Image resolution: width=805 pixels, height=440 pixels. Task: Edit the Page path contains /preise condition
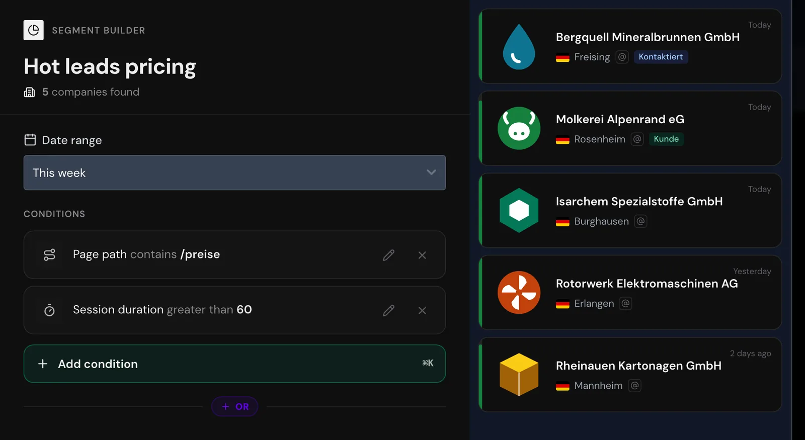[388, 255]
